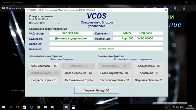Click the Готовность - 15 button
This screenshot has width=196, height=110.
pos(78,66)
